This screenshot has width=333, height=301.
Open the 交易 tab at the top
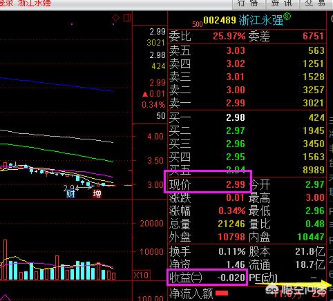(x=316, y=3)
